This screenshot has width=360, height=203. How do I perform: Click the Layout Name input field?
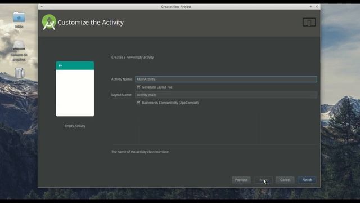(226, 95)
